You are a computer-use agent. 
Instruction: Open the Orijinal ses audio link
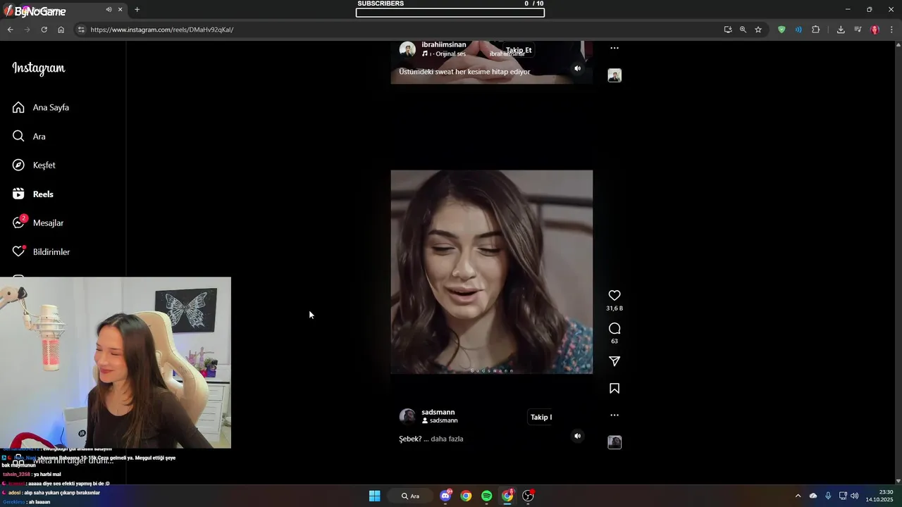point(450,54)
